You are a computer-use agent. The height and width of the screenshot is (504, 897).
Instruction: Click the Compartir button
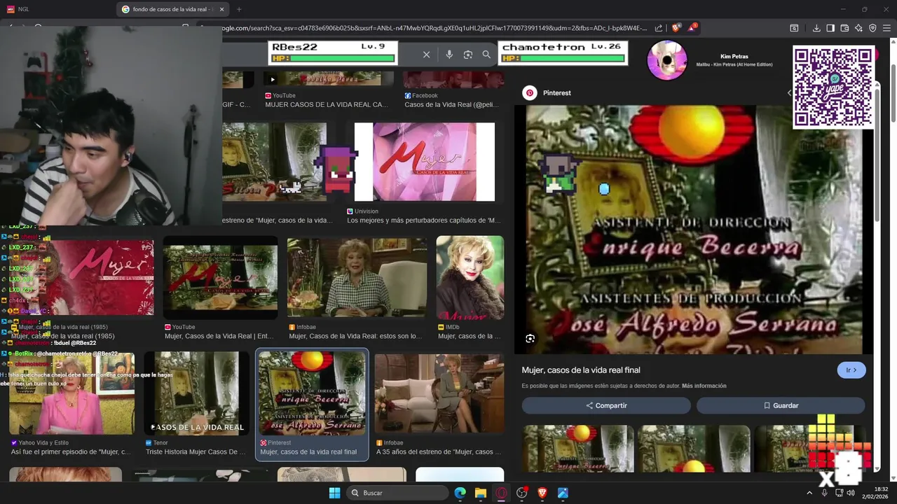coord(606,405)
